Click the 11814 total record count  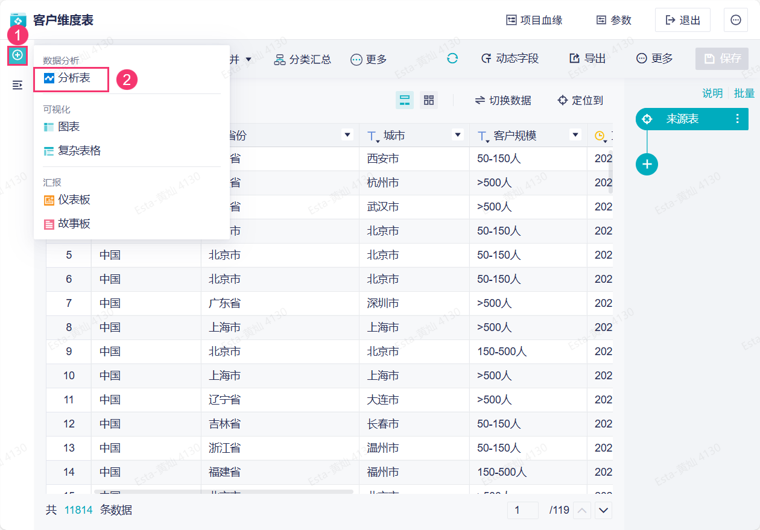[x=79, y=510]
